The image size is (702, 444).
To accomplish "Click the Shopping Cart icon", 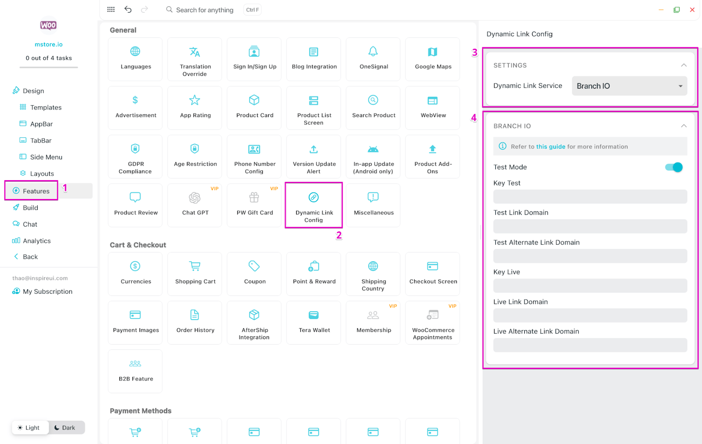I will point(195,266).
